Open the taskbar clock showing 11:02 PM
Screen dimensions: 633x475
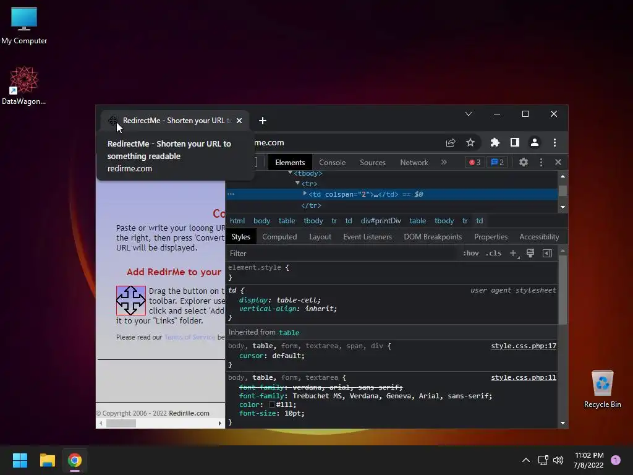[x=588, y=460]
